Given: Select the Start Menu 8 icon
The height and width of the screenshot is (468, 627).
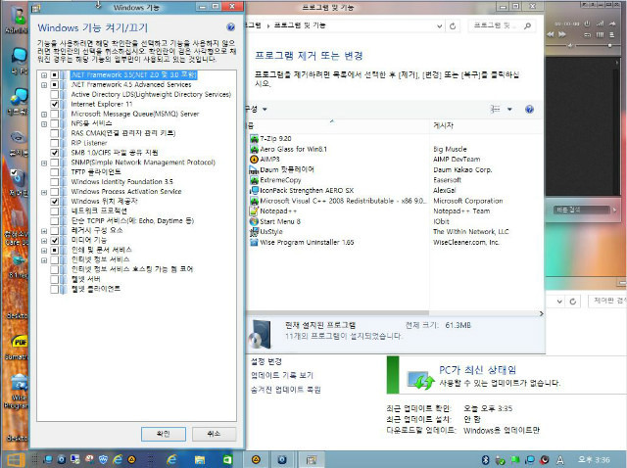Looking at the screenshot, I should [254, 221].
